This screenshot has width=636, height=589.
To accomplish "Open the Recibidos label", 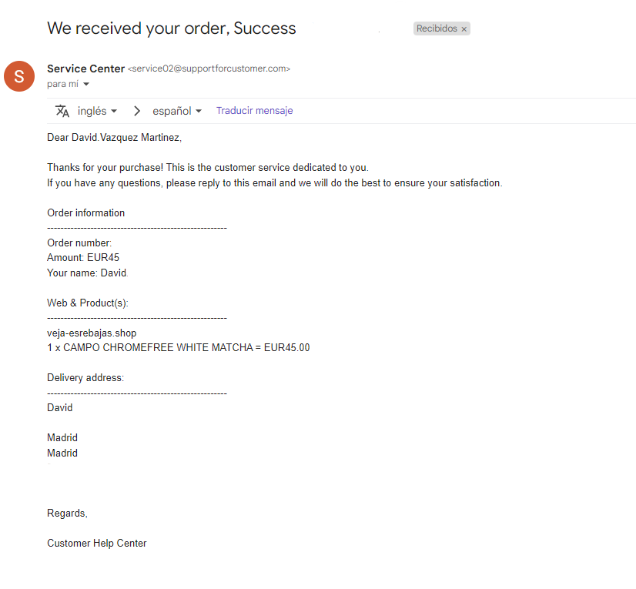I will (437, 28).
